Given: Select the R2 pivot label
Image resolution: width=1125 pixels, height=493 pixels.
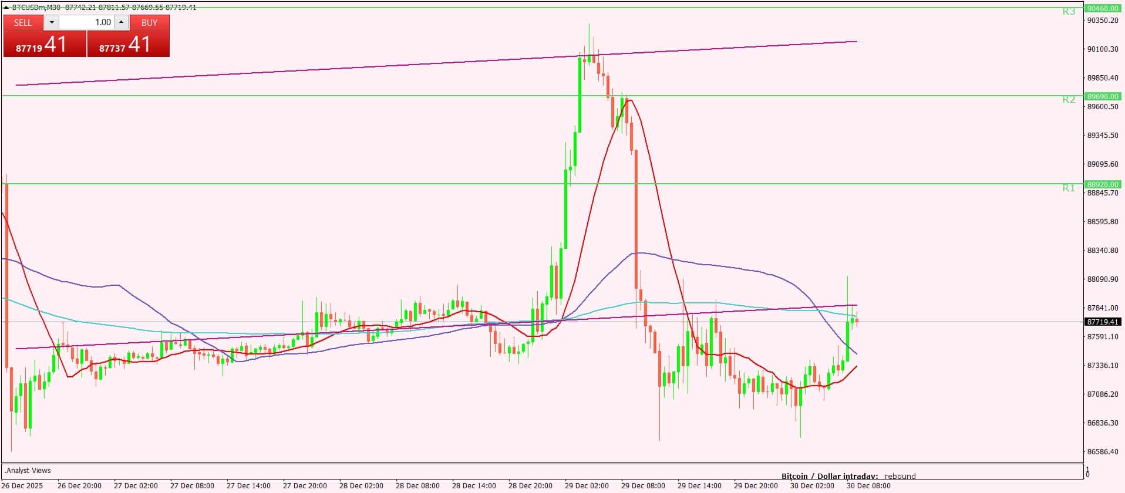Looking at the screenshot, I should (x=1069, y=99).
